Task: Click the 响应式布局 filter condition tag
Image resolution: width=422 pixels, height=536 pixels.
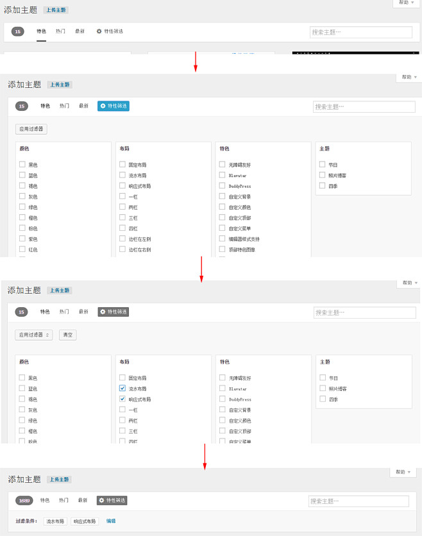Action: [x=85, y=521]
